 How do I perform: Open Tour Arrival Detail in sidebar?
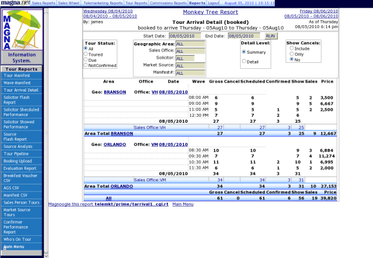pyautogui.click(x=22, y=90)
